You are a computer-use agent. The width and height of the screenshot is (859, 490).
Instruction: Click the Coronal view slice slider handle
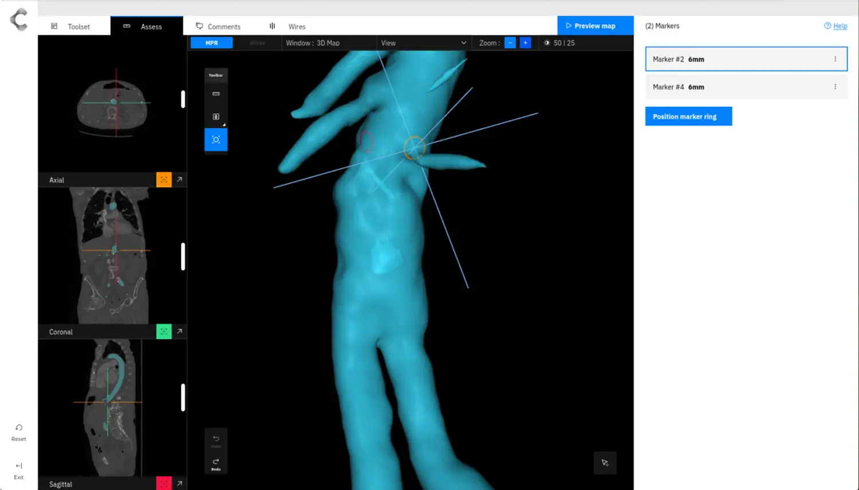click(183, 256)
